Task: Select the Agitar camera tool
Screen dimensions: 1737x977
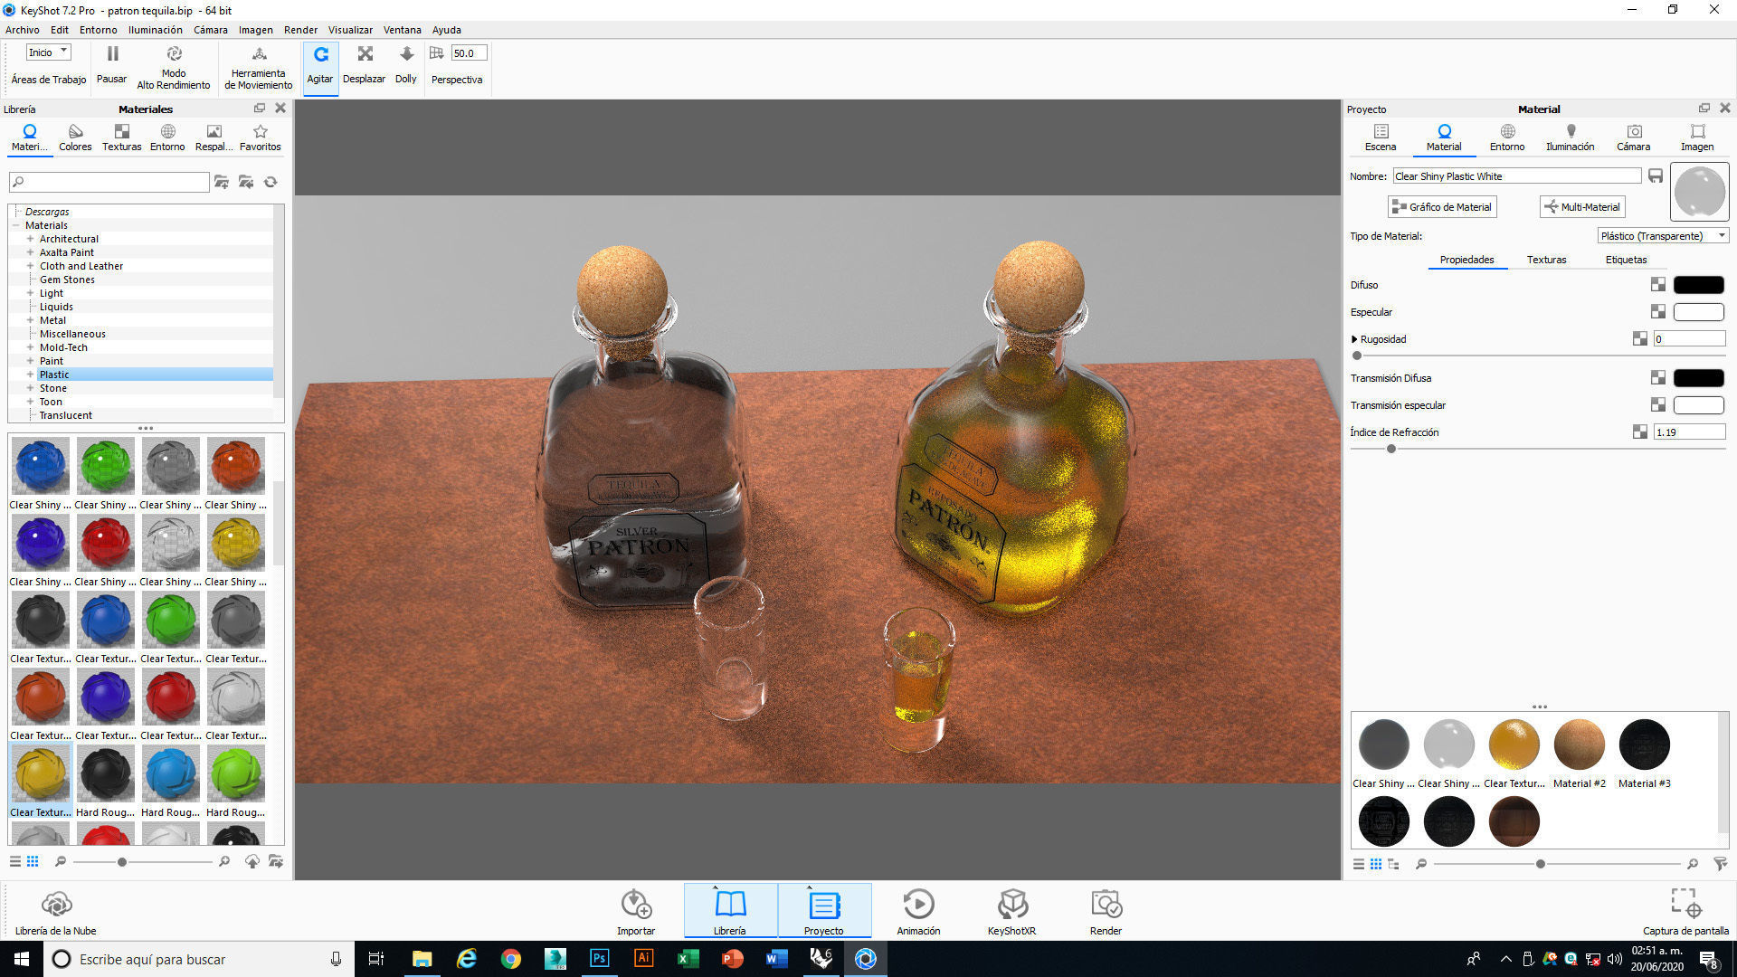Action: [320, 67]
